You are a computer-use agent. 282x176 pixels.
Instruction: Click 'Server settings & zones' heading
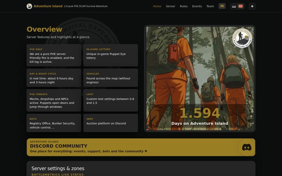(58, 169)
